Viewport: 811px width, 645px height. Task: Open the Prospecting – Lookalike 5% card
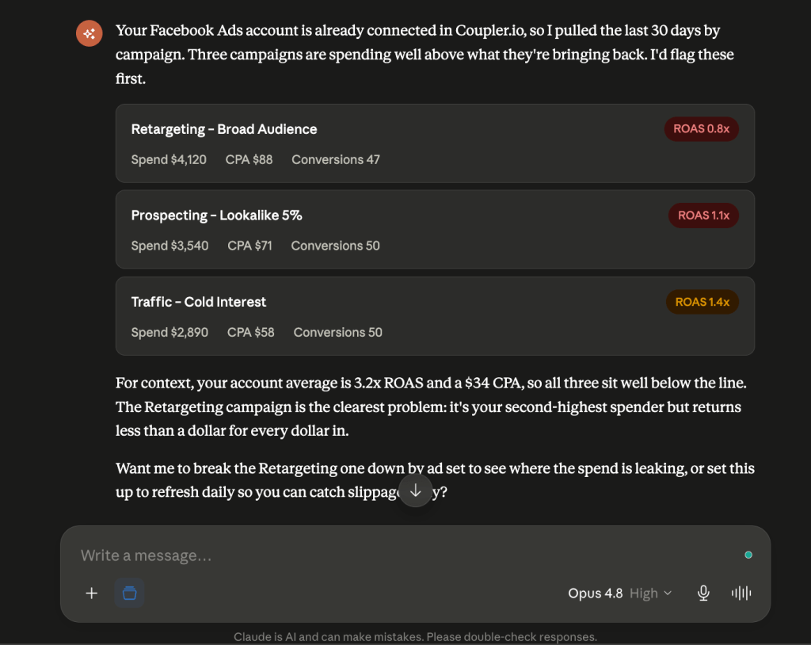[x=435, y=229]
